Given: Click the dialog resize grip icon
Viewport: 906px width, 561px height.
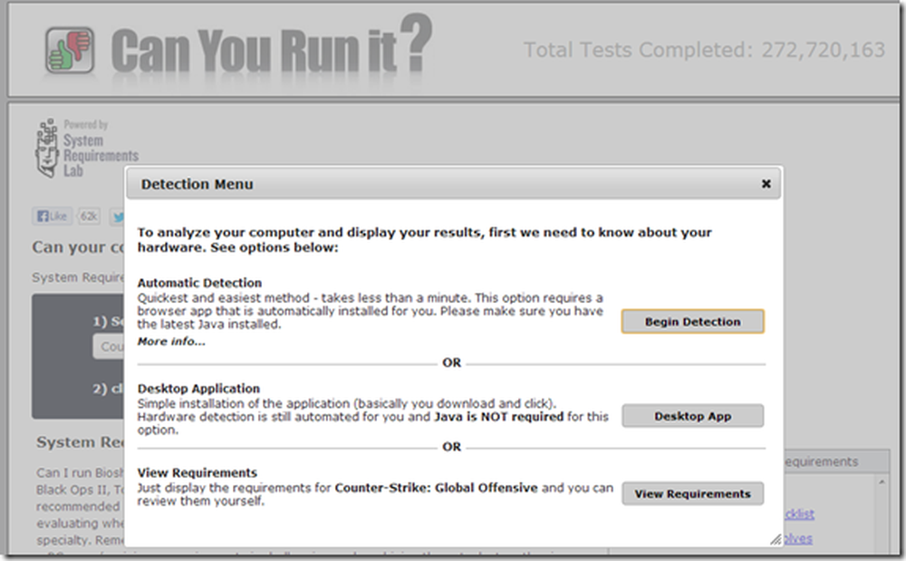Looking at the screenshot, I should click(776, 539).
